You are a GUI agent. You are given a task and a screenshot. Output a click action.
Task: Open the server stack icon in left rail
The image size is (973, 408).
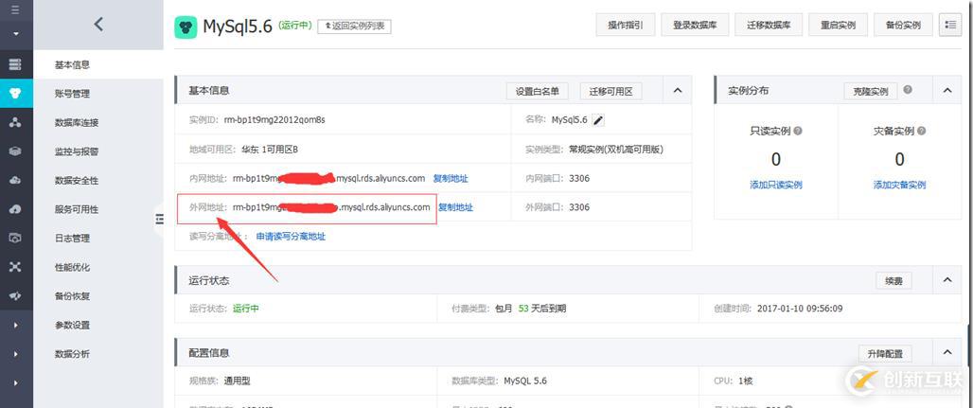tap(15, 64)
